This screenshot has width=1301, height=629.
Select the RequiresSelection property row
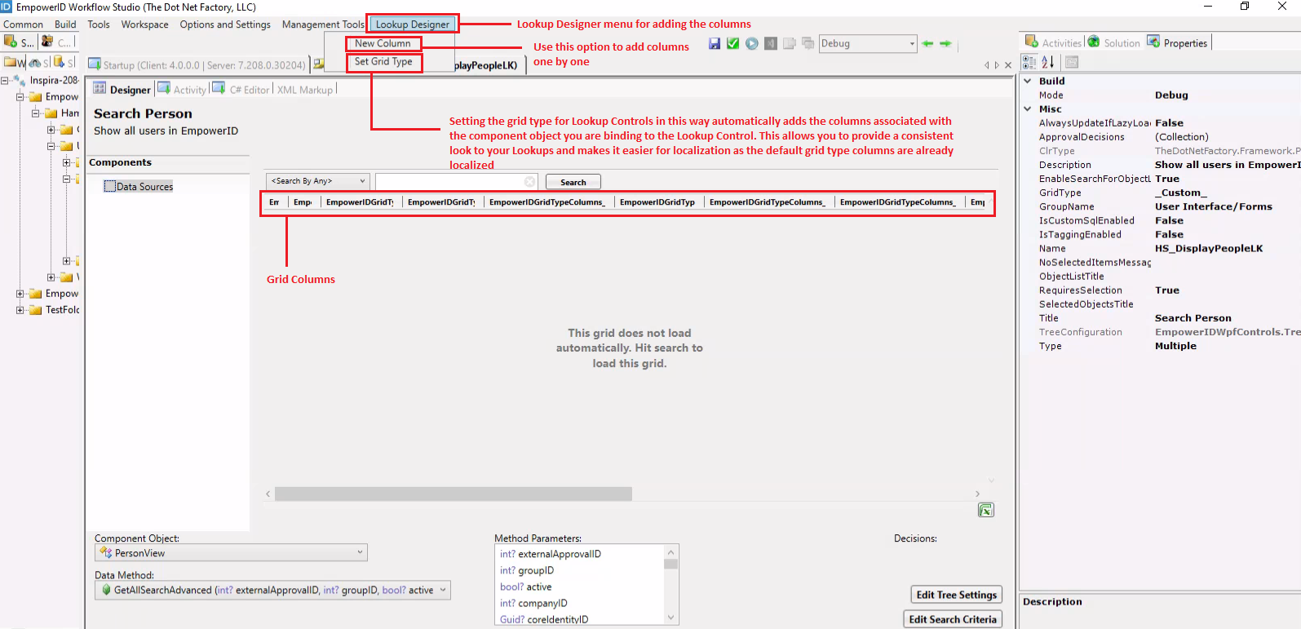pyautogui.click(x=1160, y=290)
